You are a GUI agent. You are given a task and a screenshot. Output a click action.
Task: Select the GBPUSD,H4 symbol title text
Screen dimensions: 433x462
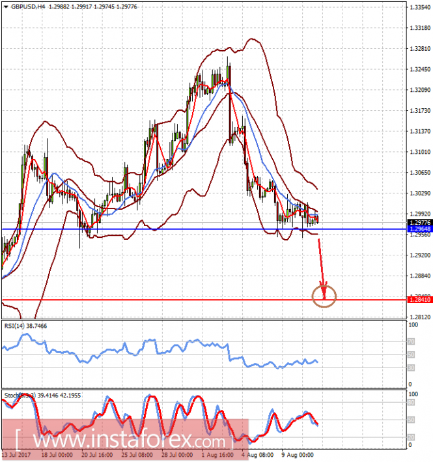pyautogui.click(x=28, y=7)
